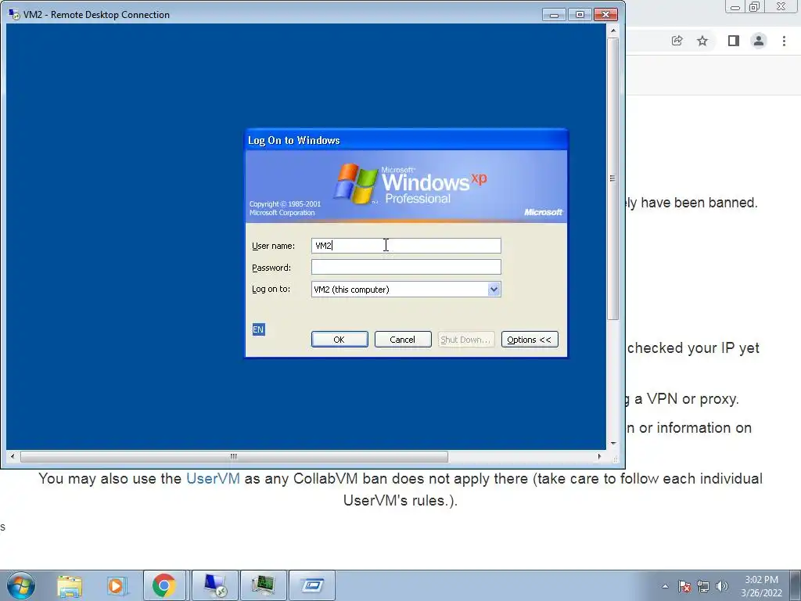Focus the User name field
Screen dimensions: 801x601
click(x=406, y=245)
